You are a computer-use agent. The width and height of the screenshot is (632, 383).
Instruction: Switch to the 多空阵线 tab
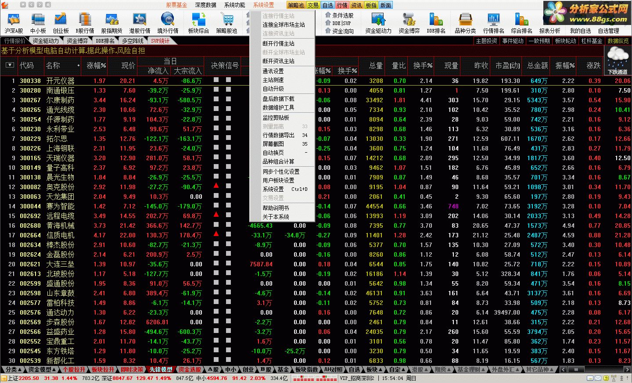click(x=133, y=41)
